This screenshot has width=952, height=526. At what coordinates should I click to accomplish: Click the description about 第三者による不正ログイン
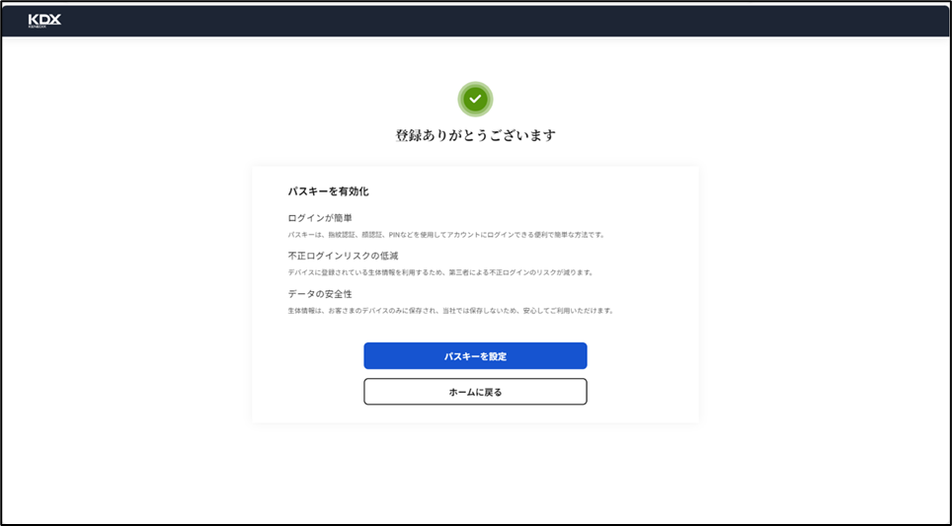pyautogui.click(x=440, y=273)
